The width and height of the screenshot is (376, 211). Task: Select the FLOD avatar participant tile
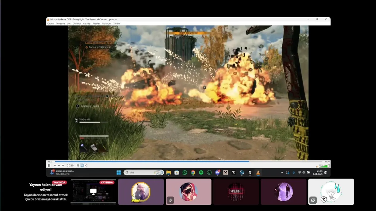pyautogui.click(x=236, y=192)
